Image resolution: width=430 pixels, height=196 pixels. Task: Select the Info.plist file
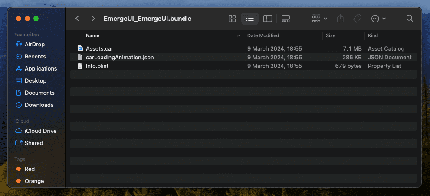pos(97,66)
